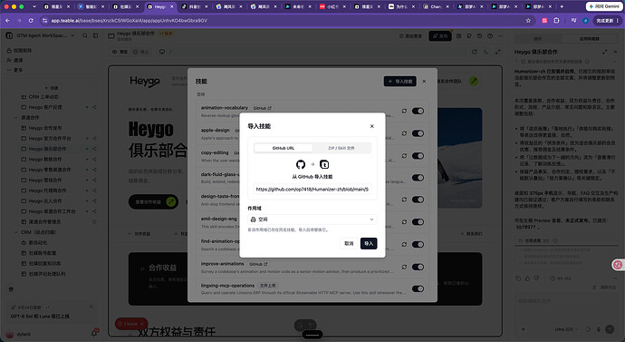Select the GitHub URL tab
Viewport: 625px width, 342px height.
(x=284, y=148)
